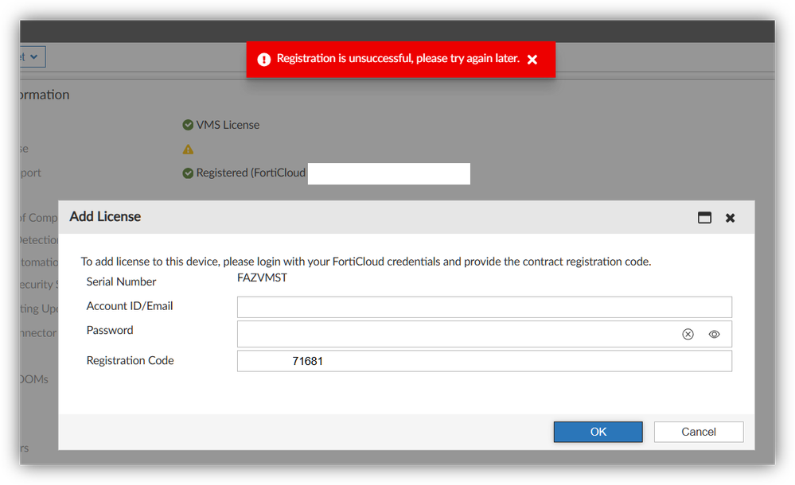Click the exclamation icon in the red banner
The image size is (795, 485).
pyautogui.click(x=264, y=60)
